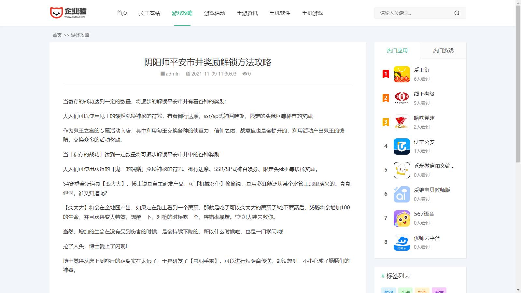This screenshot has width=521, height=293.
Task: Click the 企业猫 site logo
Action: (x=68, y=13)
